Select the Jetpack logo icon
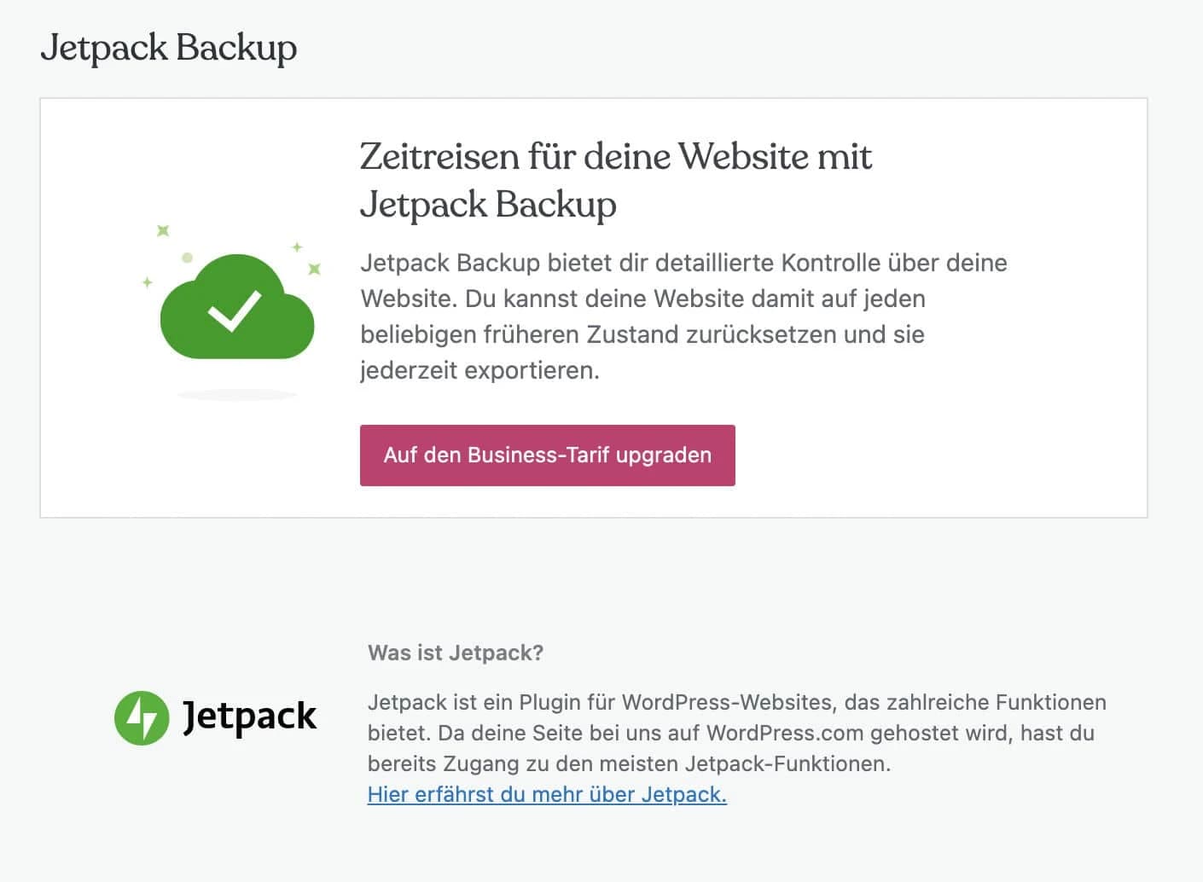Image resolution: width=1203 pixels, height=882 pixels. tap(143, 717)
